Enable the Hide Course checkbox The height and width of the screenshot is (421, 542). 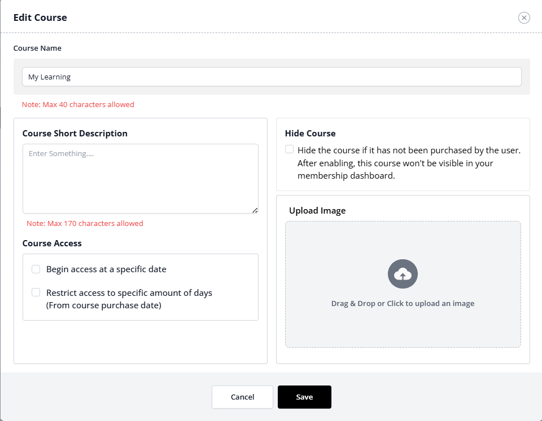tap(289, 149)
